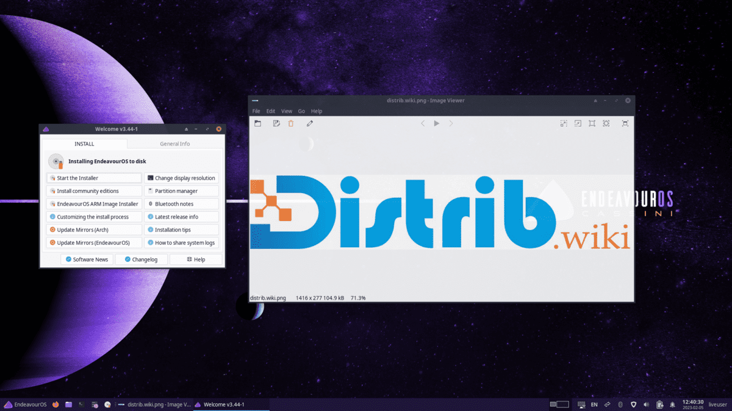732x411 pixels.
Task: Click distrib.wiki.png filename in status bar
Action: [x=268, y=298]
